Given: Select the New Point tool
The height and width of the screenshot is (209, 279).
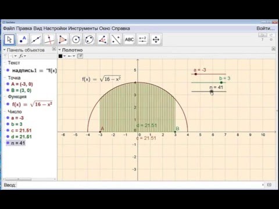Looking at the screenshot, I should [23, 39].
